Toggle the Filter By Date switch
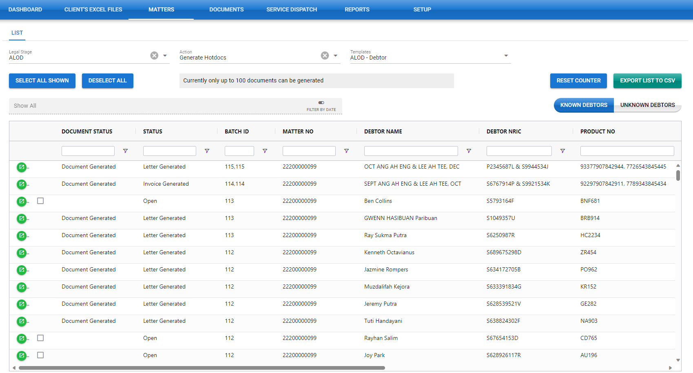The height and width of the screenshot is (373, 693). 321,103
